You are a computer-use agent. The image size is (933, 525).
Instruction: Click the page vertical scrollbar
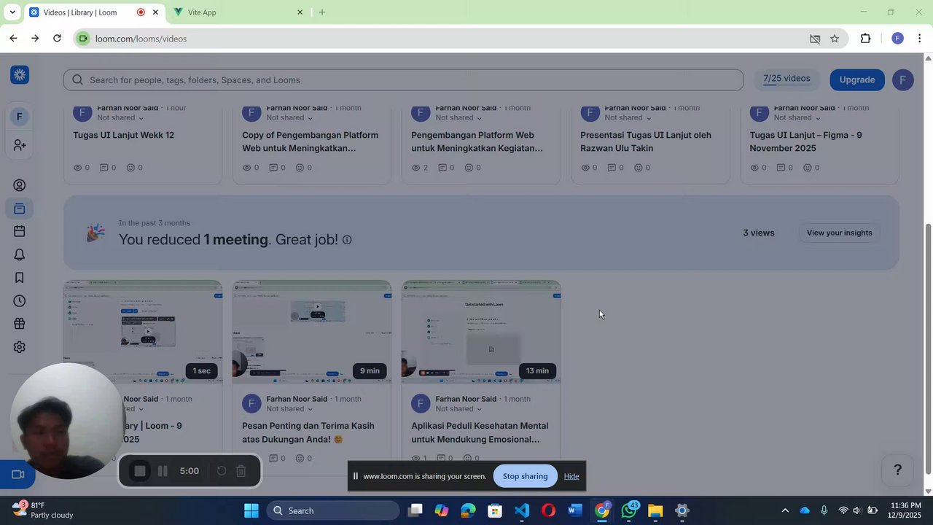coord(928,349)
